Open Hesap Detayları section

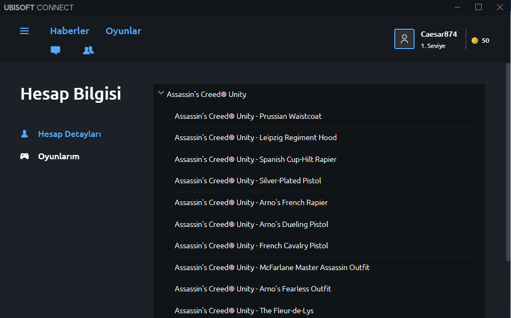[69, 134]
